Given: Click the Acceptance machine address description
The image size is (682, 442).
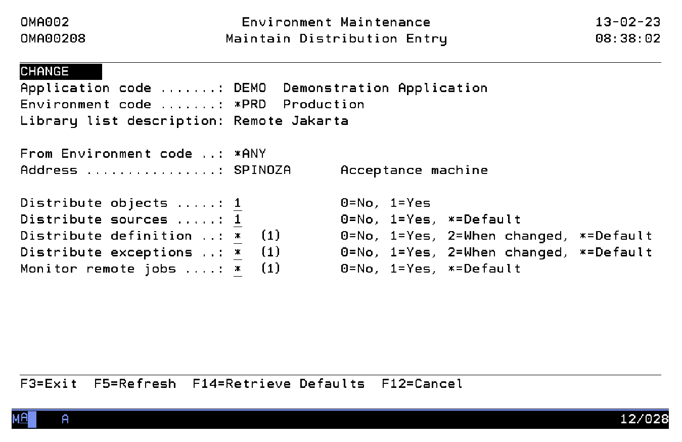Looking at the screenshot, I should pyautogui.click(x=414, y=170).
